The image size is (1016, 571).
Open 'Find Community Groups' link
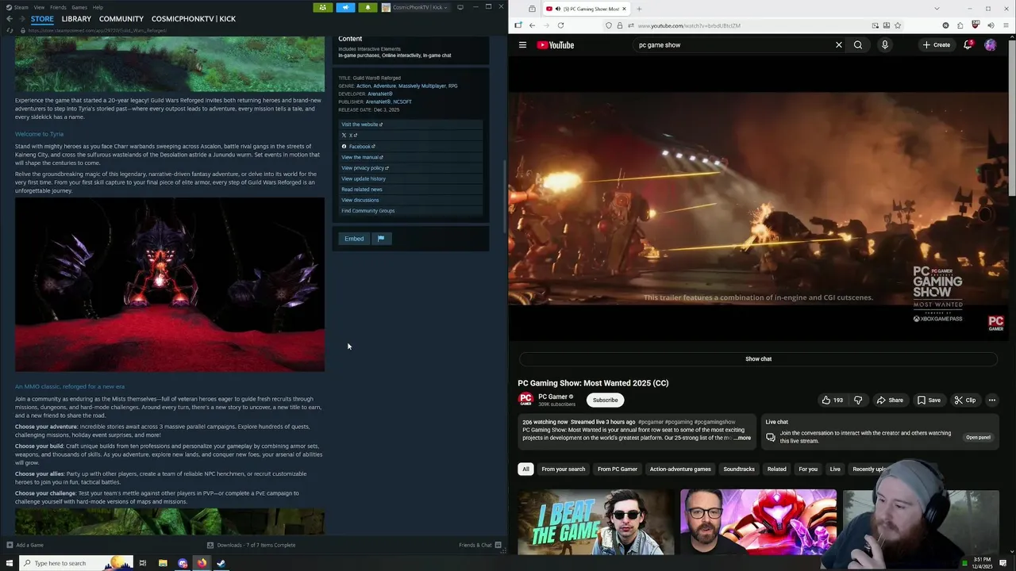click(x=368, y=211)
